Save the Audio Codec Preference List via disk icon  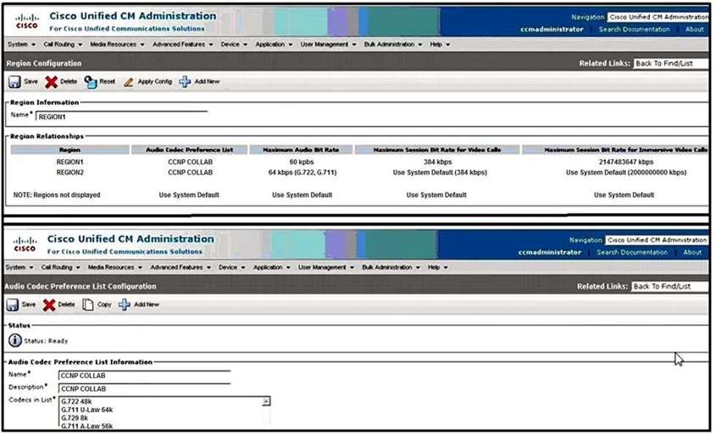(x=14, y=305)
